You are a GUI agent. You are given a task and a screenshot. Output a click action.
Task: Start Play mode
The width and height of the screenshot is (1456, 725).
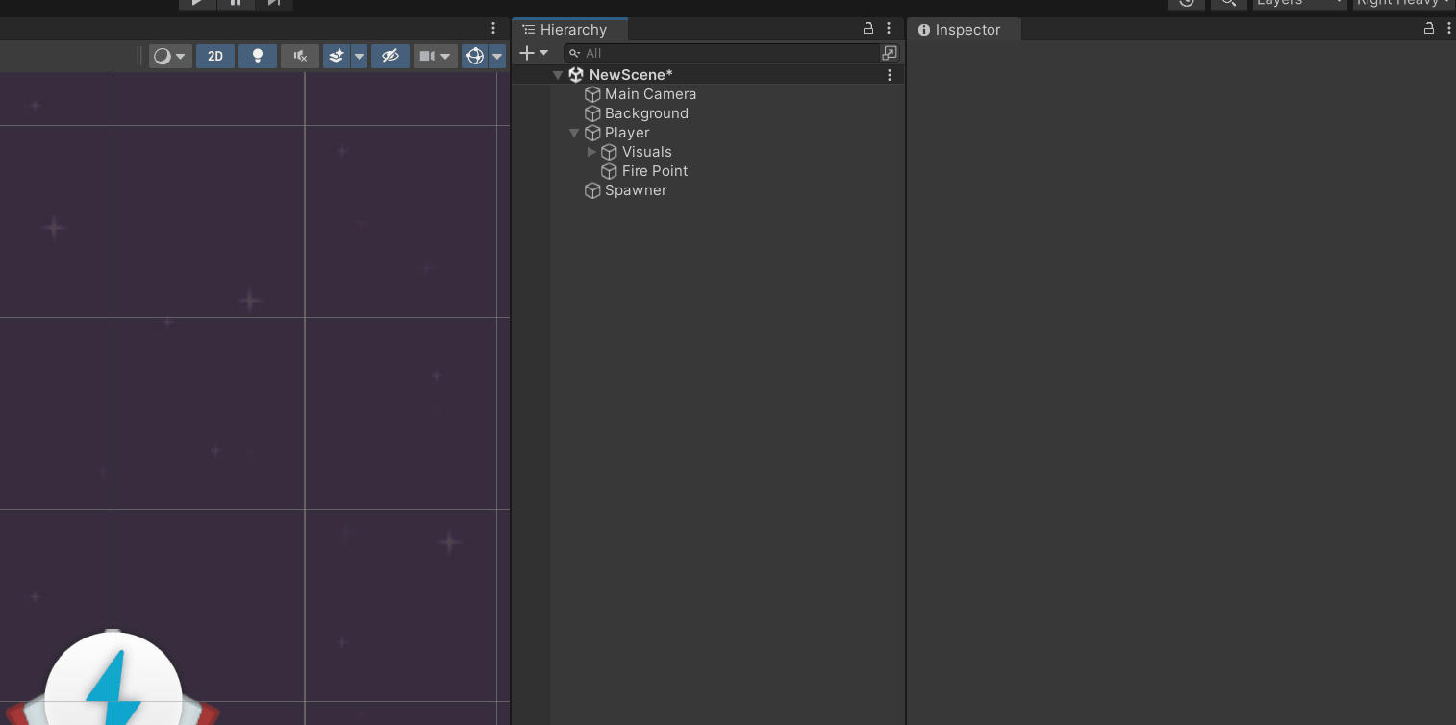click(x=197, y=4)
